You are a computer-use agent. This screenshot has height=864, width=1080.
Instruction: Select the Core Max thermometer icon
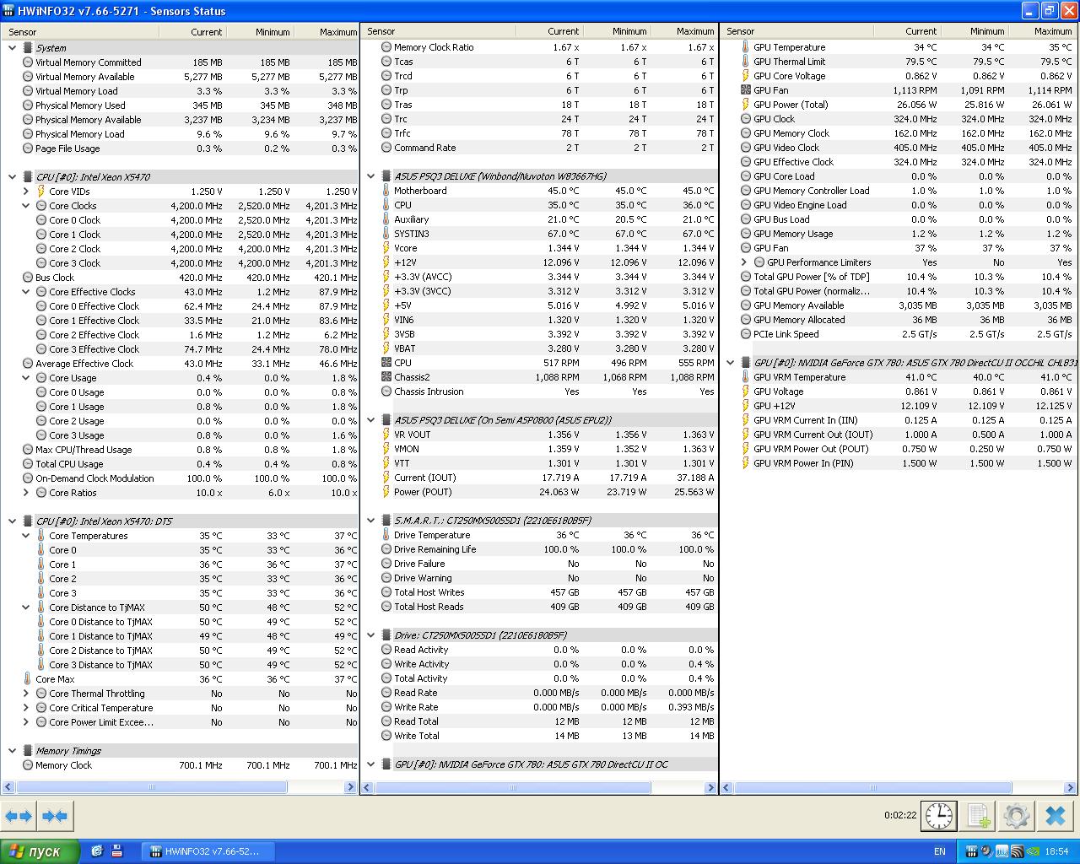(x=28, y=679)
